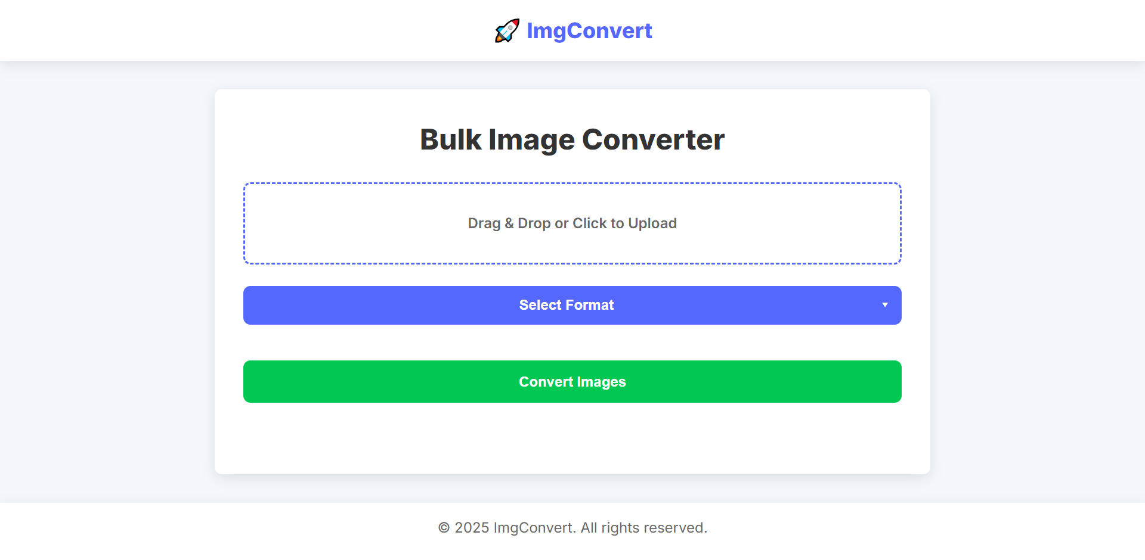Viewport: 1145px width, 560px height.
Task: Click the "Drag & Drop or Click to Upload" text
Action: 572,223
